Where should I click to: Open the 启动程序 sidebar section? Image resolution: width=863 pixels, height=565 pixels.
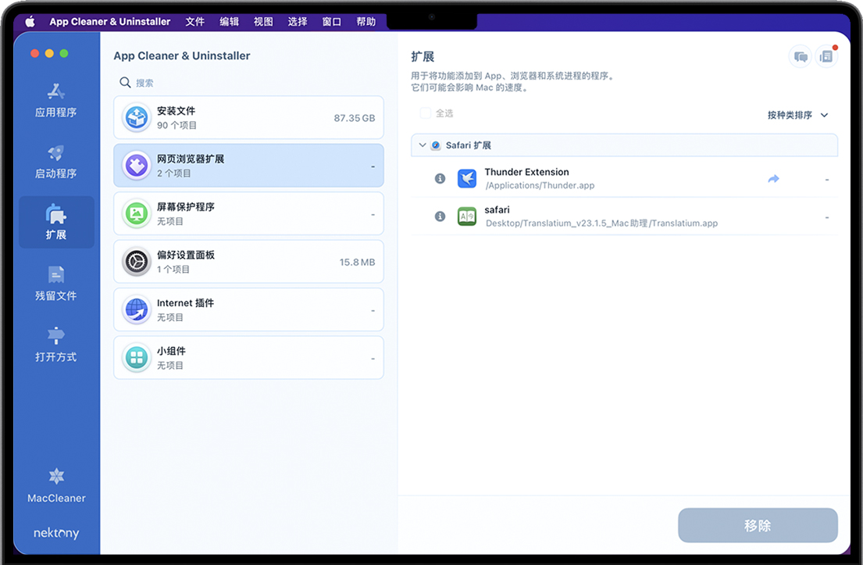[55, 161]
